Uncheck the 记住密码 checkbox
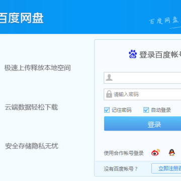This screenshot has height=181, width=181. (107, 110)
